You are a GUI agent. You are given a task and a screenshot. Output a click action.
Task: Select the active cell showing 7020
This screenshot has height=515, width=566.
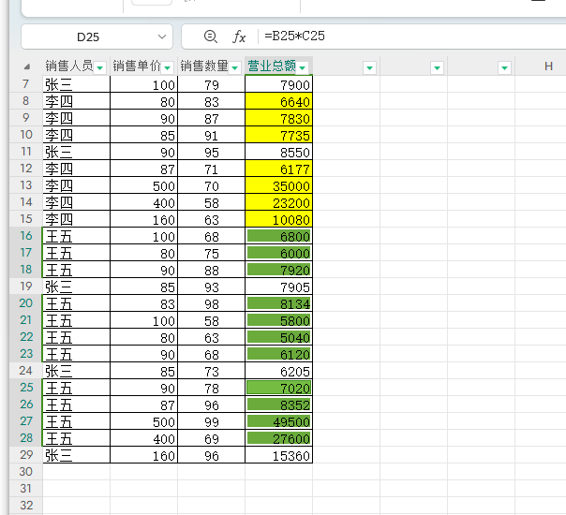pyautogui.click(x=278, y=388)
